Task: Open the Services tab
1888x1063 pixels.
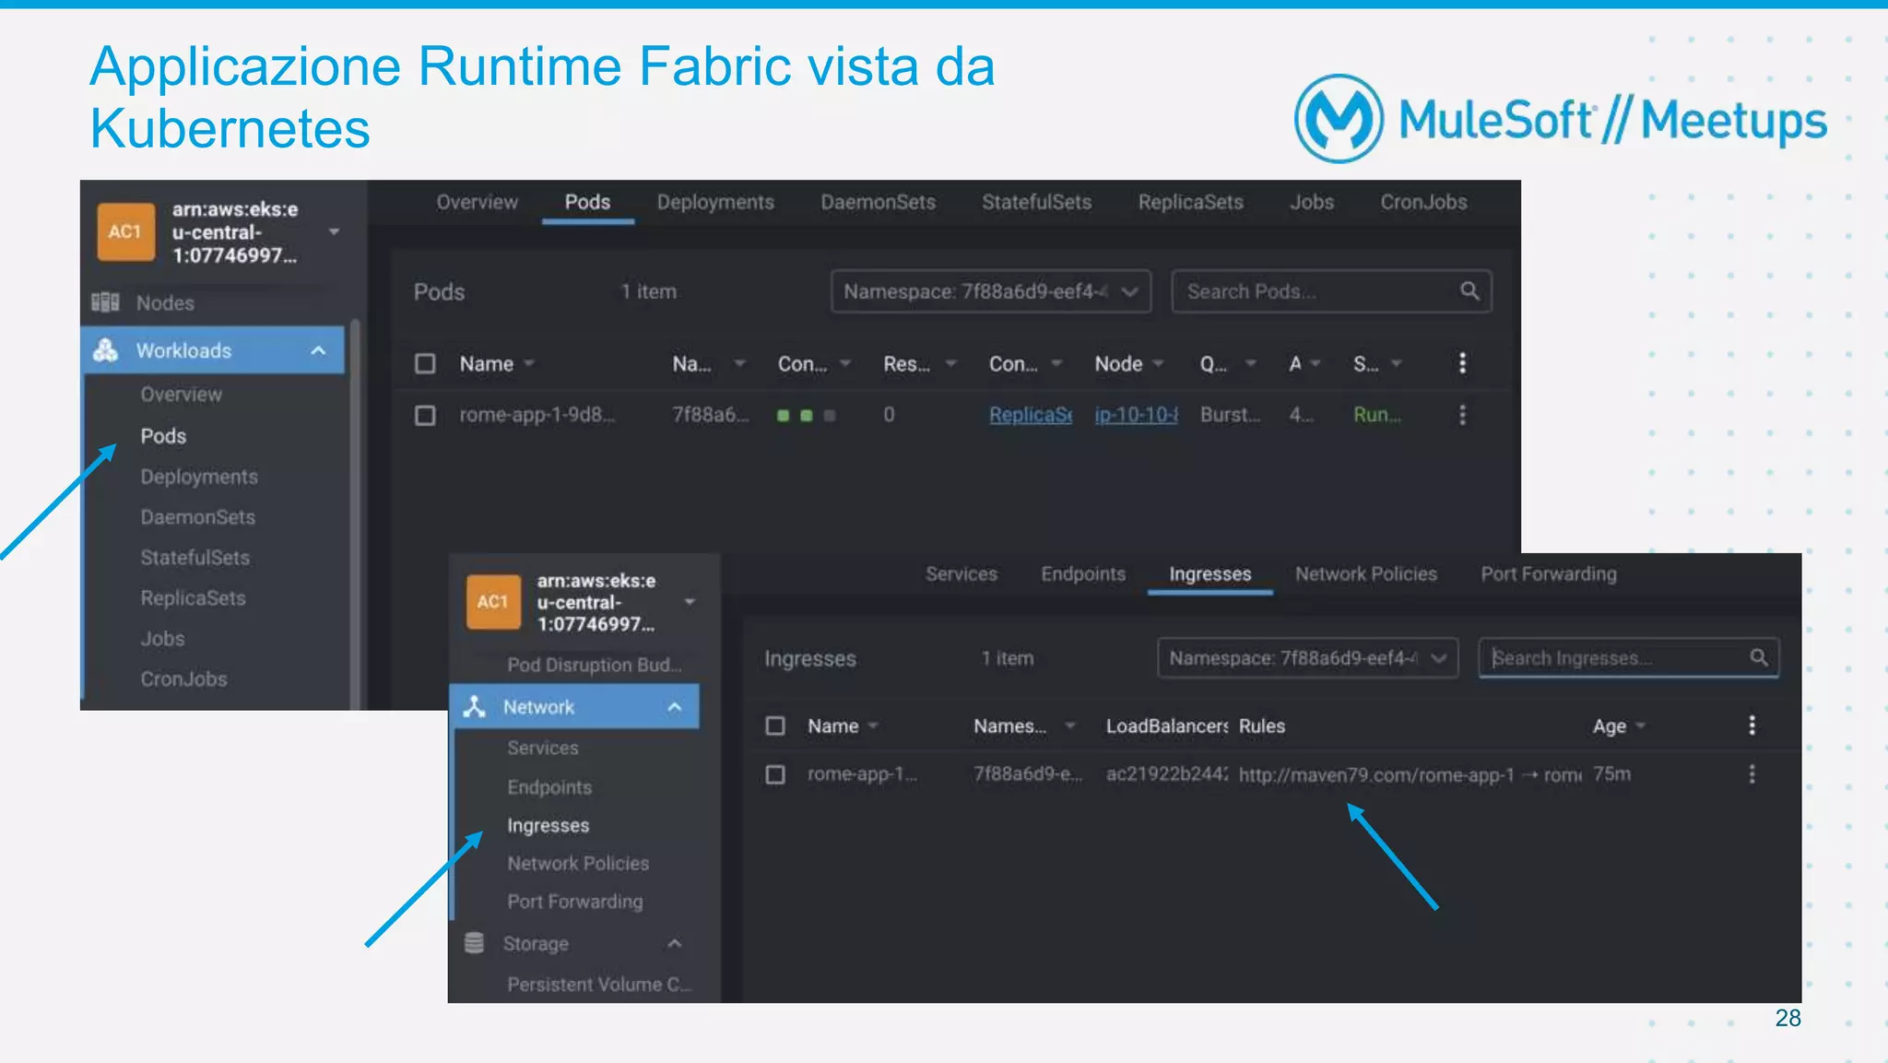Action: click(962, 573)
